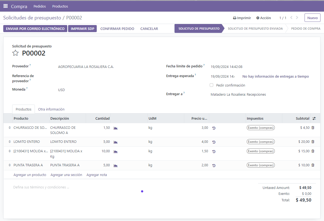The image size is (324, 221).
Task: Click quantity 10,00 in MOLIDA row
Action: tap(106, 151)
